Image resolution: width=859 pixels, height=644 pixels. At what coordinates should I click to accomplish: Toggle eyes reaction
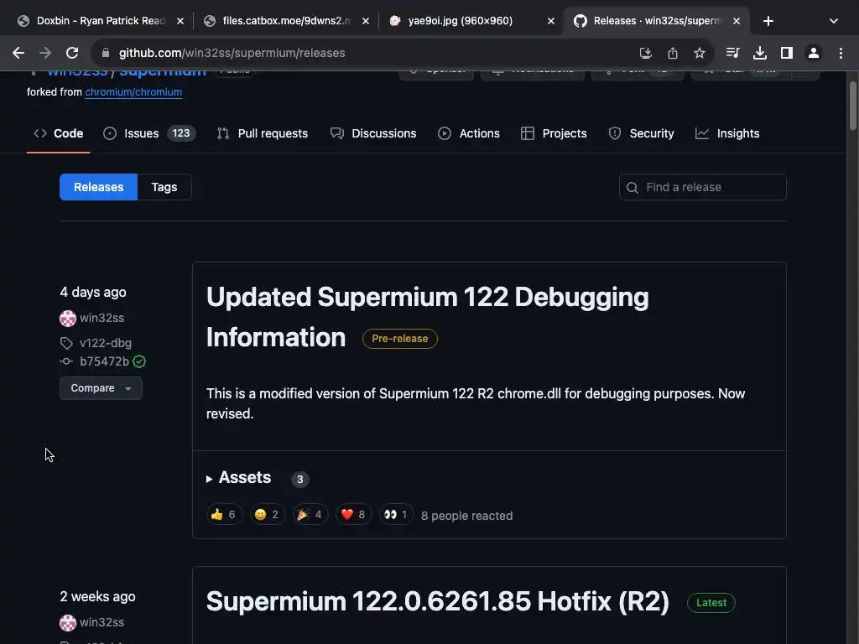coord(396,514)
